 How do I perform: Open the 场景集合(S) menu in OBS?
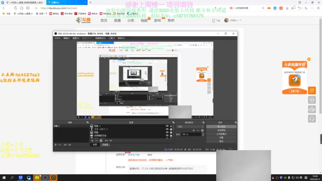tap(100, 38)
